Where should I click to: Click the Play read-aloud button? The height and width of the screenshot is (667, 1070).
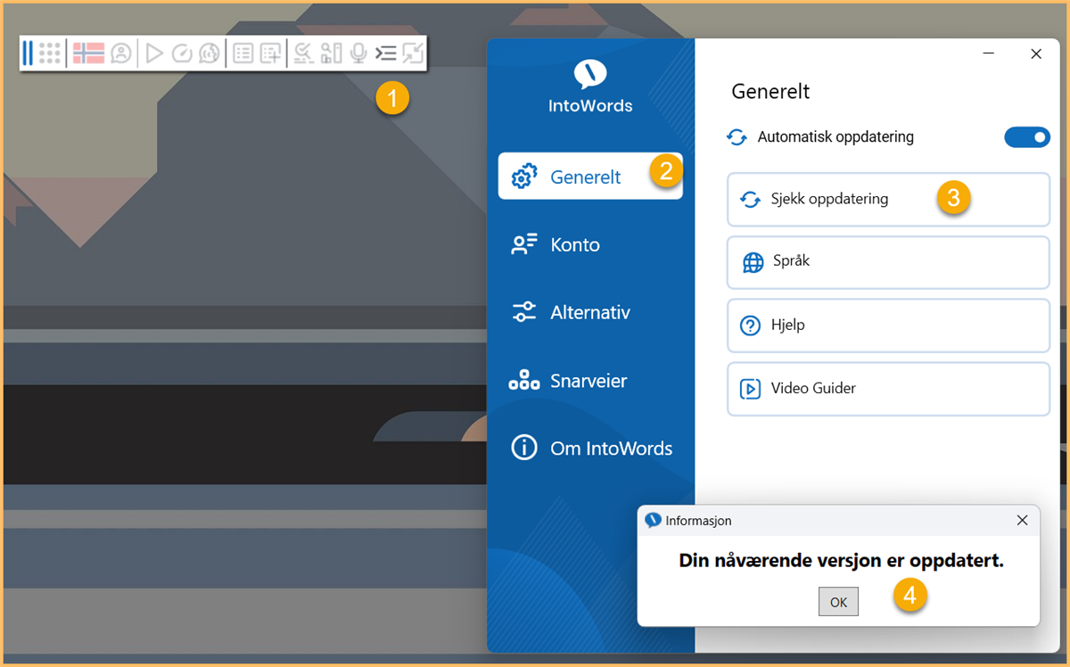154,54
